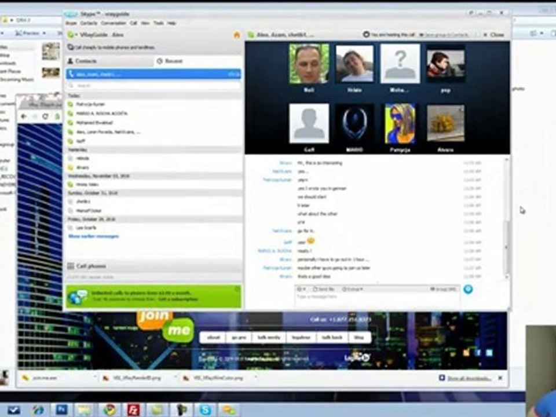Open the View menu
Screen dimensions: 556x417
point(145,23)
